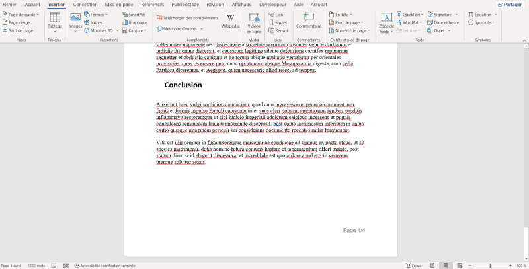Image resolution: width=529 pixels, height=269 pixels.
Task: Switch to Page layout view
Action: point(446,266)
